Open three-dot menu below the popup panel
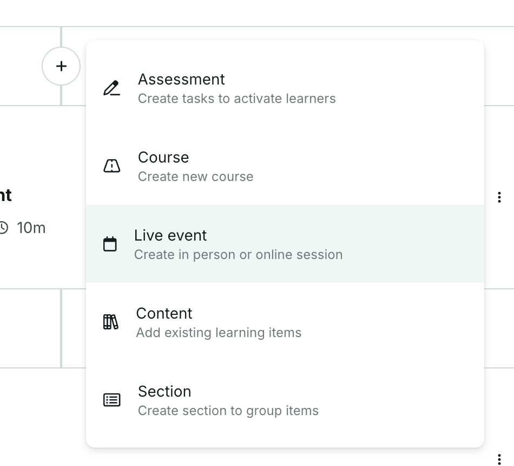This screenshot has width=514, height=466. [499, 459]
